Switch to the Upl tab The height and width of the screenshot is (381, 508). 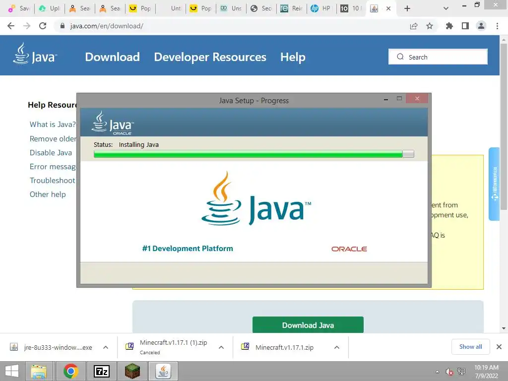coord(50,8)
